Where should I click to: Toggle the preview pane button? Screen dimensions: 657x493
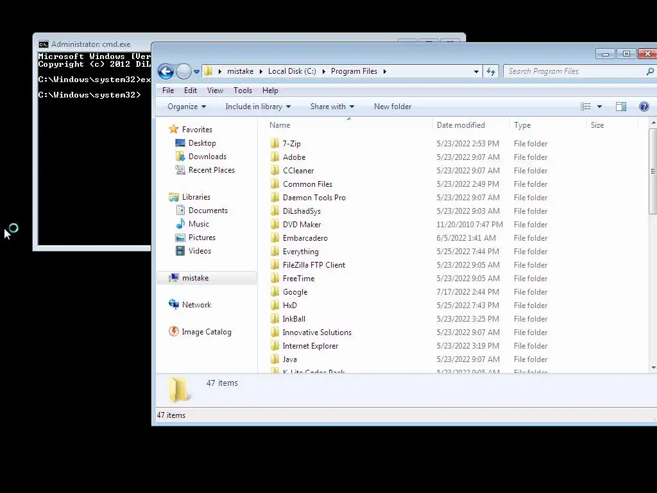pos(621,107)
